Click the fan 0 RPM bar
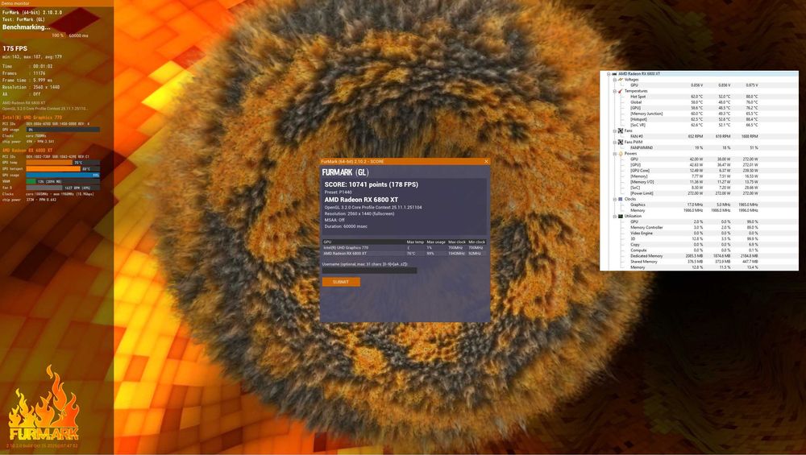 (63, 188)
